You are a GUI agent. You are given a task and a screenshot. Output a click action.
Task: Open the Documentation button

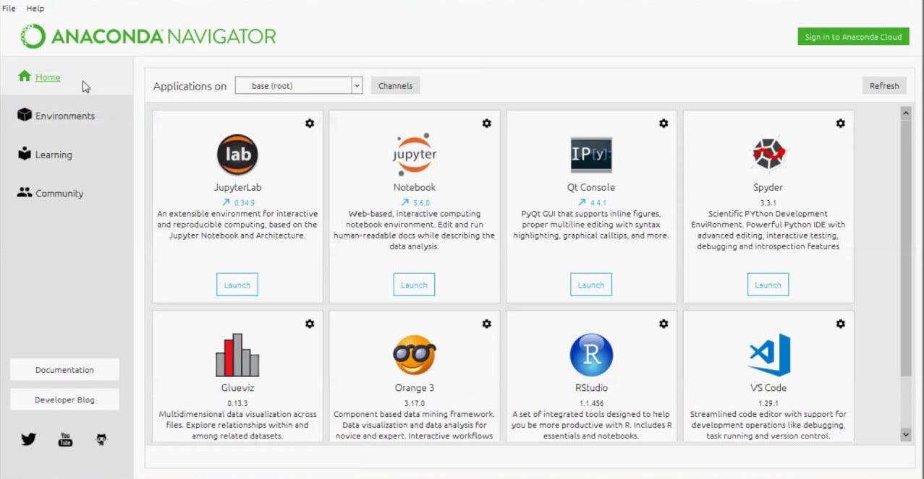click(64, 370)
